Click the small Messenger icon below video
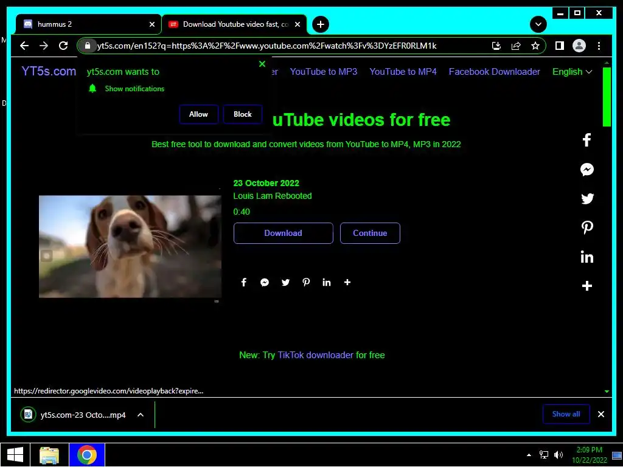The height and width of the screenshot is (467, 623). pyautogui.click(x=265, y=282)
